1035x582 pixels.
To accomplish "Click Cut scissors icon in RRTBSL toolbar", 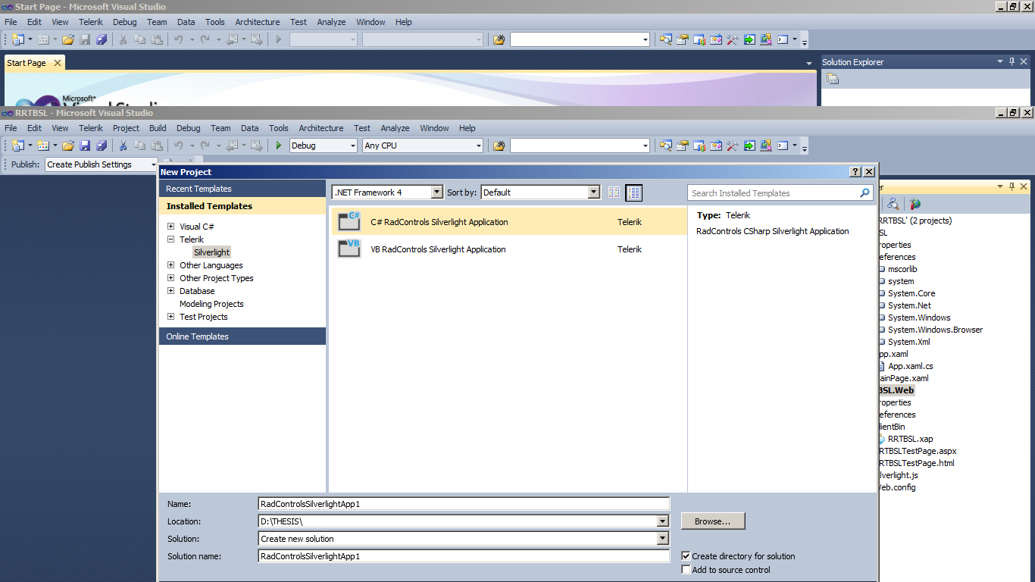I will (123, 145).
